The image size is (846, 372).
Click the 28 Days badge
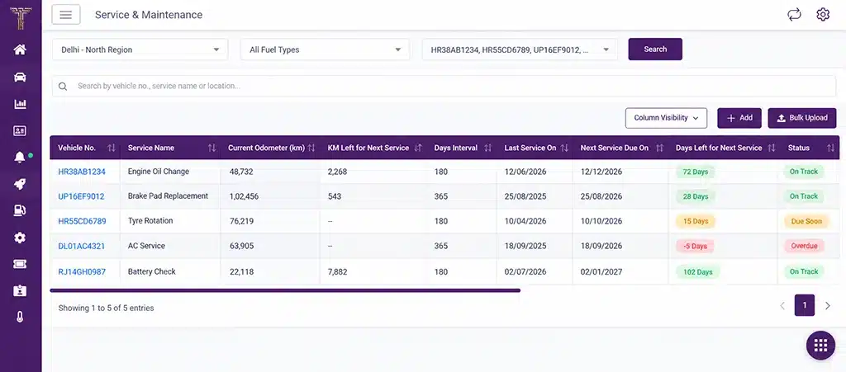[x=696, y=196]
